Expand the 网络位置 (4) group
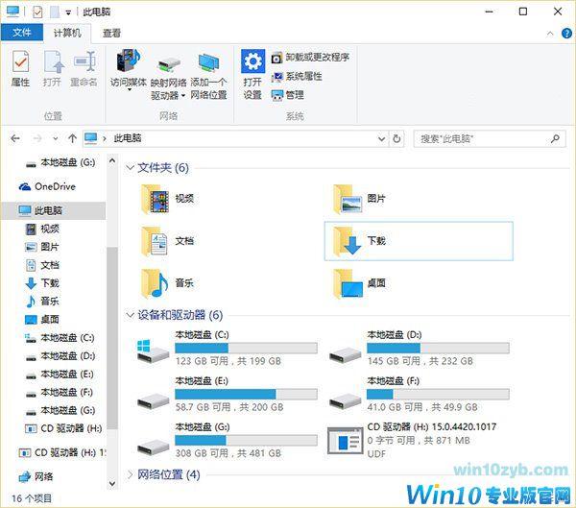 point(130,474)
